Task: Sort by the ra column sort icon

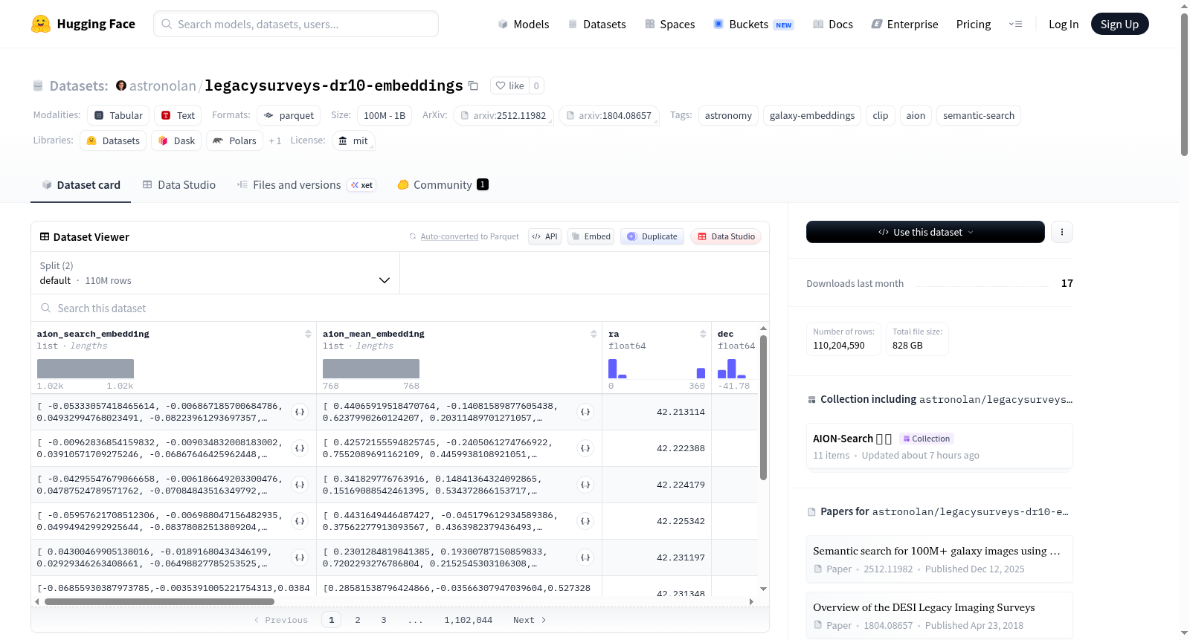Action: click(x=703, y=334)
